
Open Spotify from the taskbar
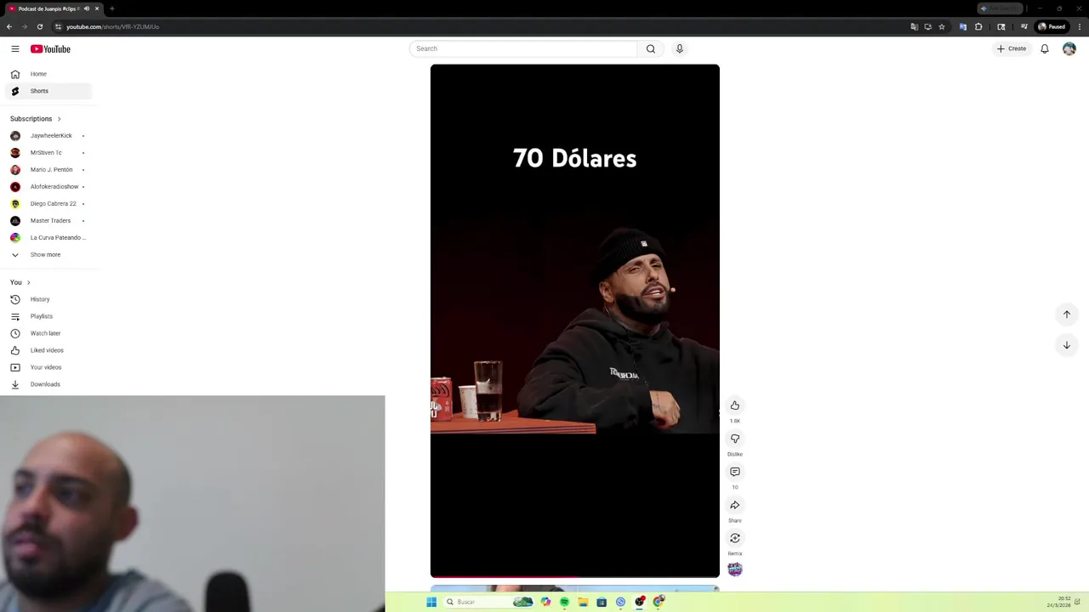pyautogui.click(x=564, y=602)
